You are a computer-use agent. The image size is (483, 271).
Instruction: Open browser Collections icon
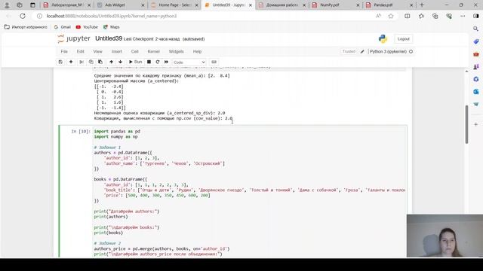[x=435, y=16]
